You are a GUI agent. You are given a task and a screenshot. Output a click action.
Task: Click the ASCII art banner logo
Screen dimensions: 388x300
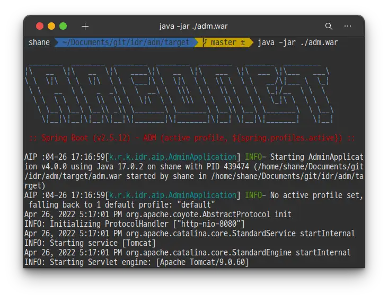[x=179, y=94]
